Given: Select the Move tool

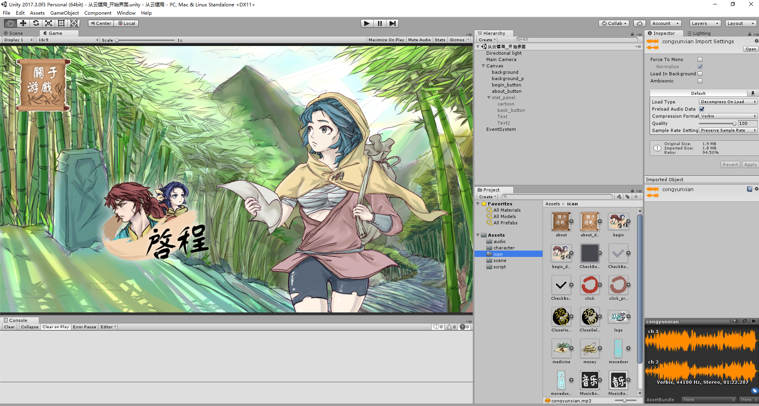Looking at the screenshot, I should tap(23, 23).
